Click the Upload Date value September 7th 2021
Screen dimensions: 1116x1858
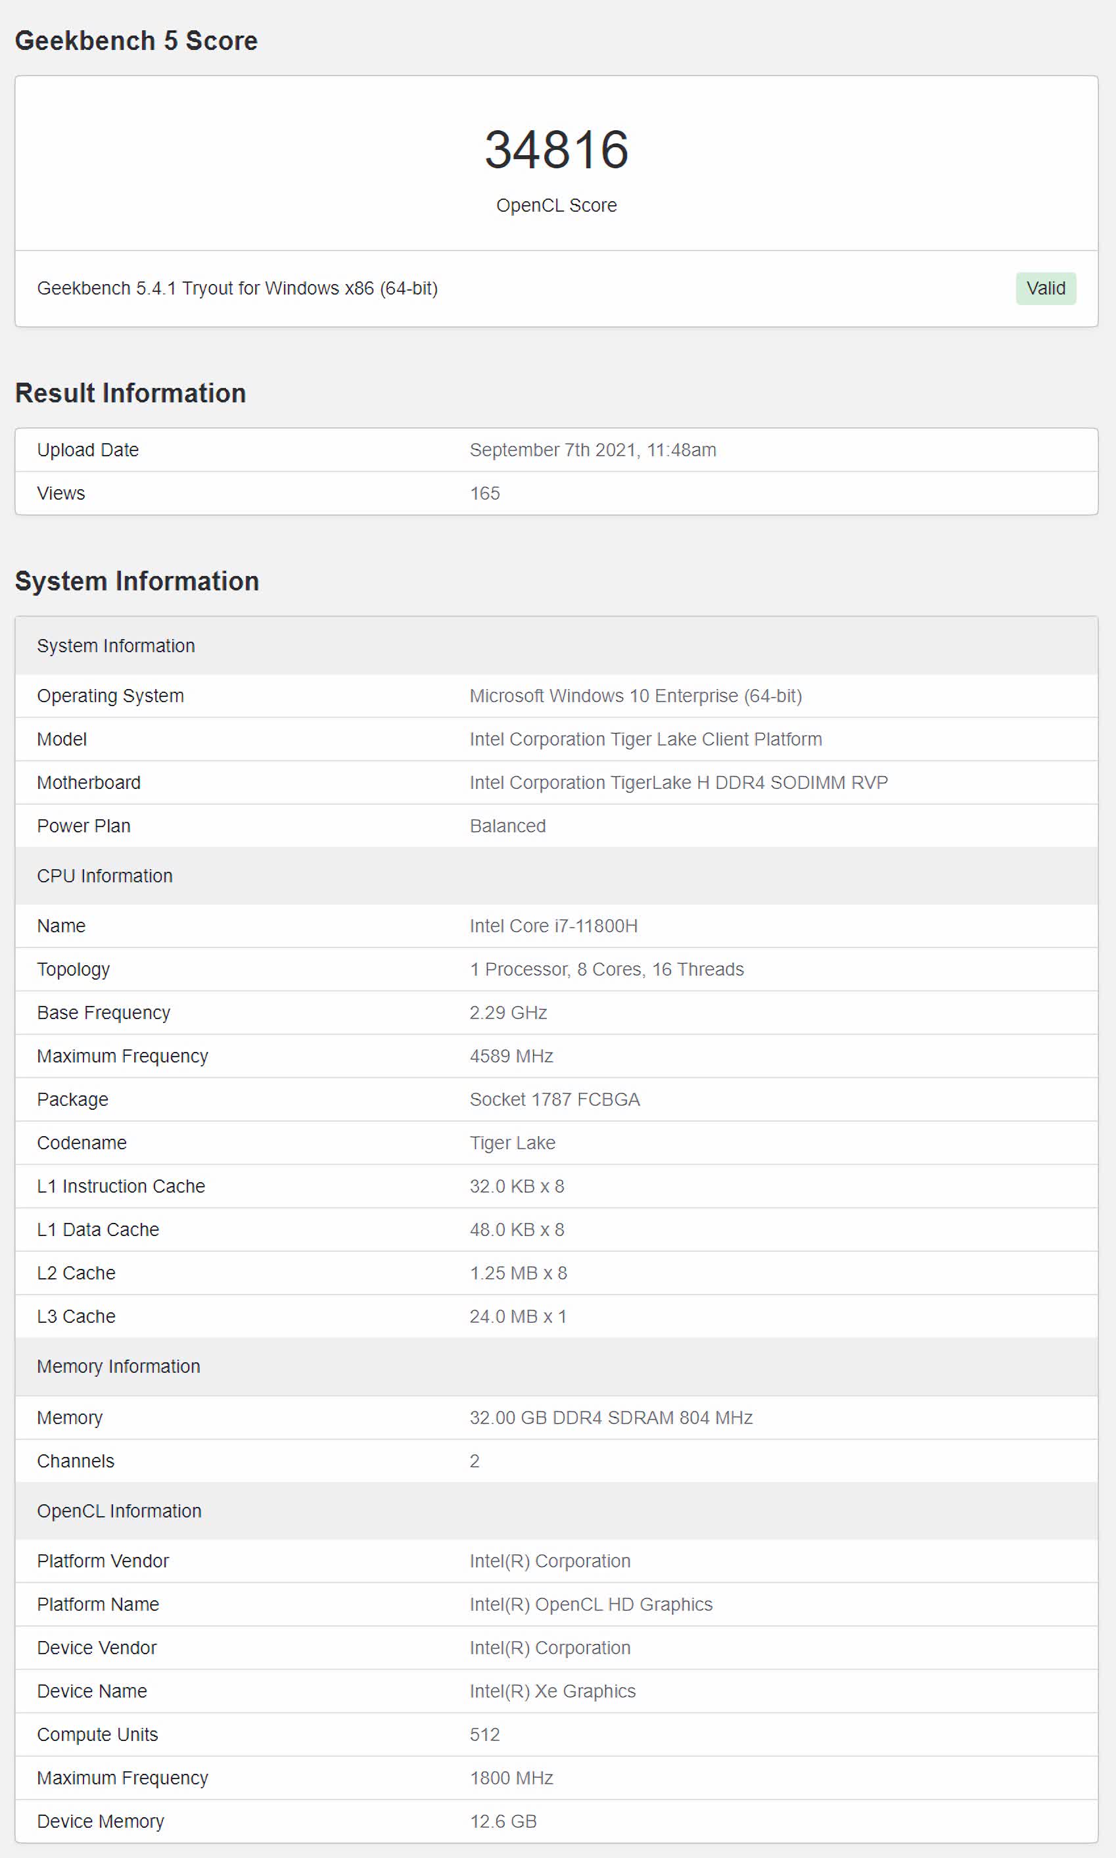pos(593,450)
